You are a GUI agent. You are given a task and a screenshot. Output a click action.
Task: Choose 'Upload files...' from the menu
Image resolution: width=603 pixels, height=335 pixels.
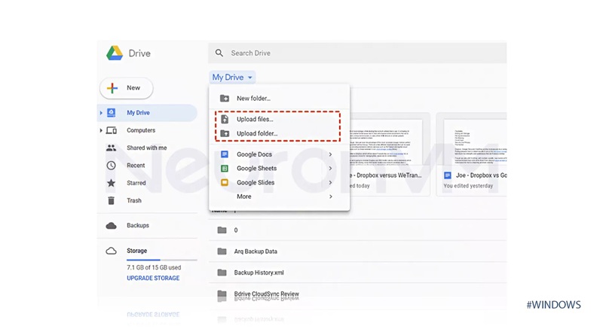pos(279,119)
